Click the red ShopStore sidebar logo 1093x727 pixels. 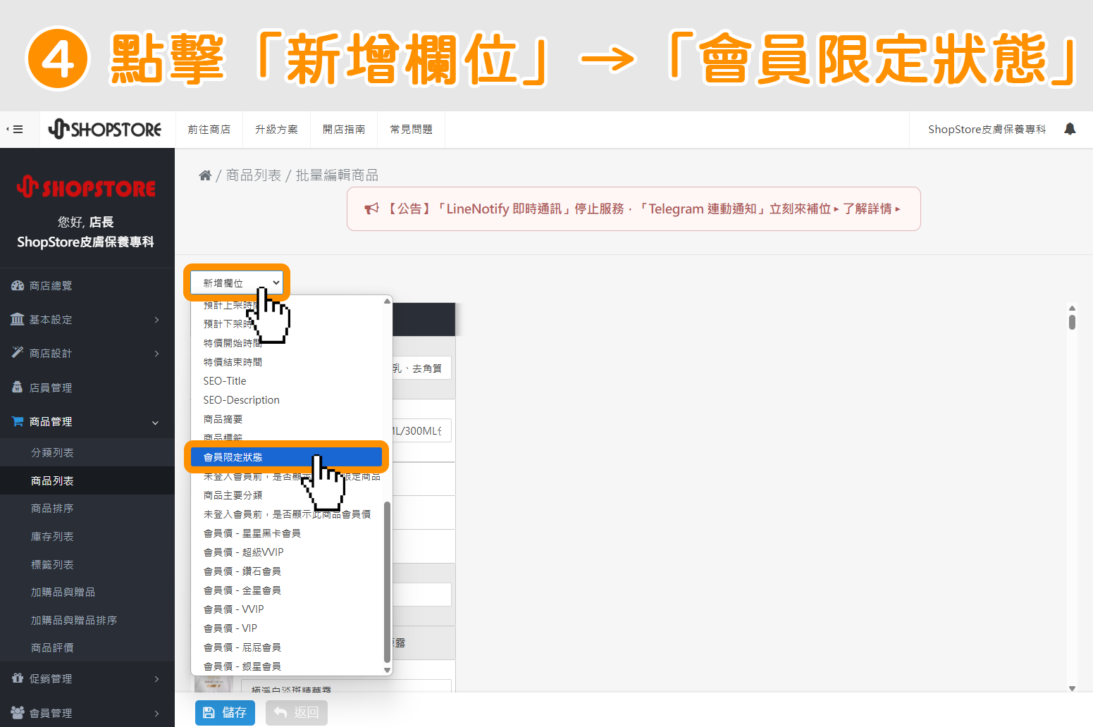tap(86, 187)
